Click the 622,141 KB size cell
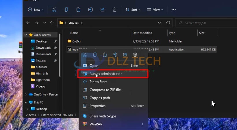This screenshot has width=237, height=130. point(208,49)
